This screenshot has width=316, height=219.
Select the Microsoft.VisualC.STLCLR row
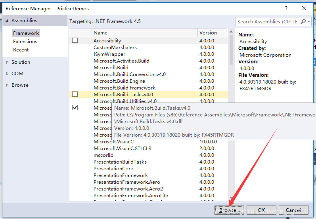pos(149,149)
